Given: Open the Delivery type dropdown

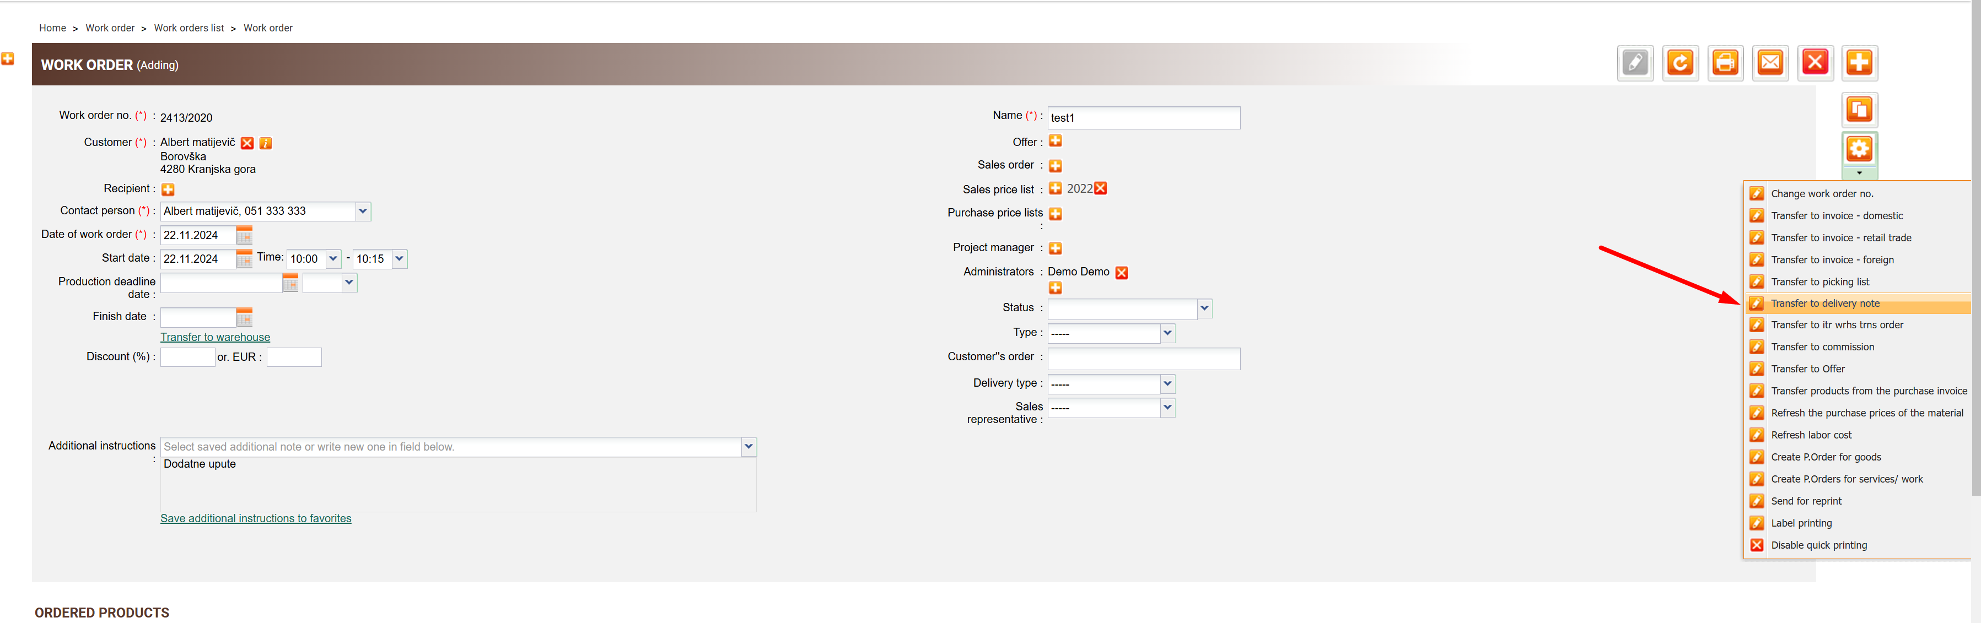Looking at the screenshot, I should coord(1167,384).
